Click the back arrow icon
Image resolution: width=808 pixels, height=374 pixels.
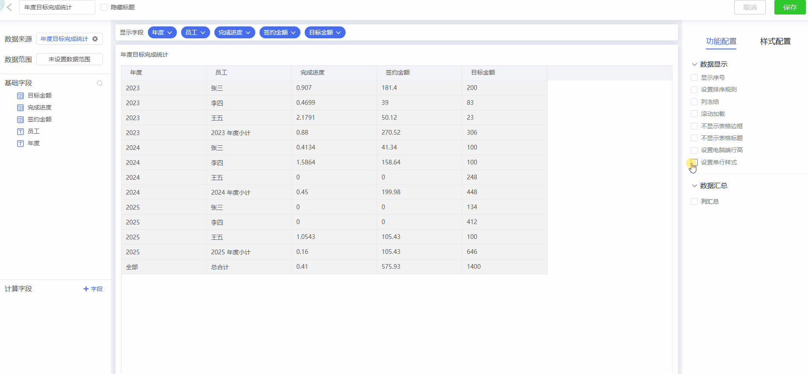click(x=9, y=7)
